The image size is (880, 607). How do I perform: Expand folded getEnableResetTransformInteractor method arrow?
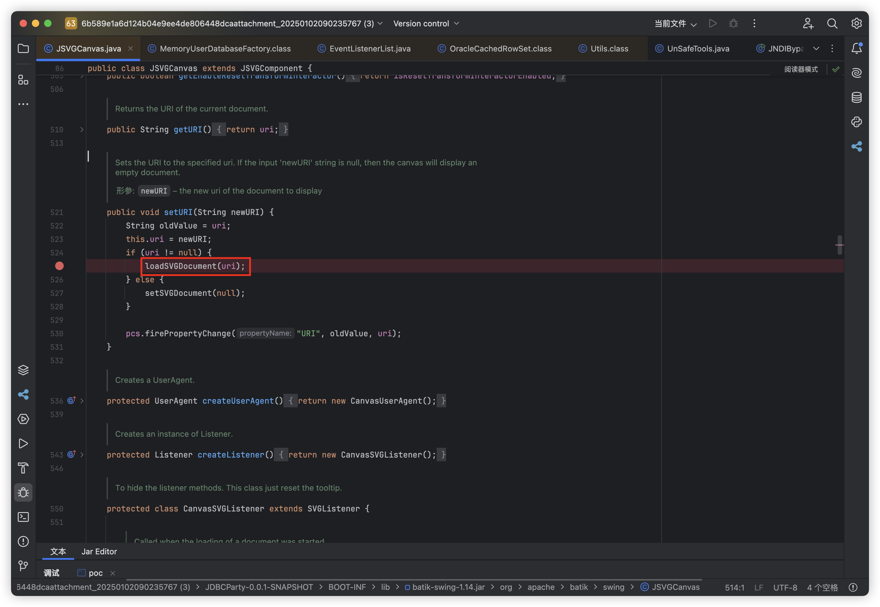coord(82,77)
